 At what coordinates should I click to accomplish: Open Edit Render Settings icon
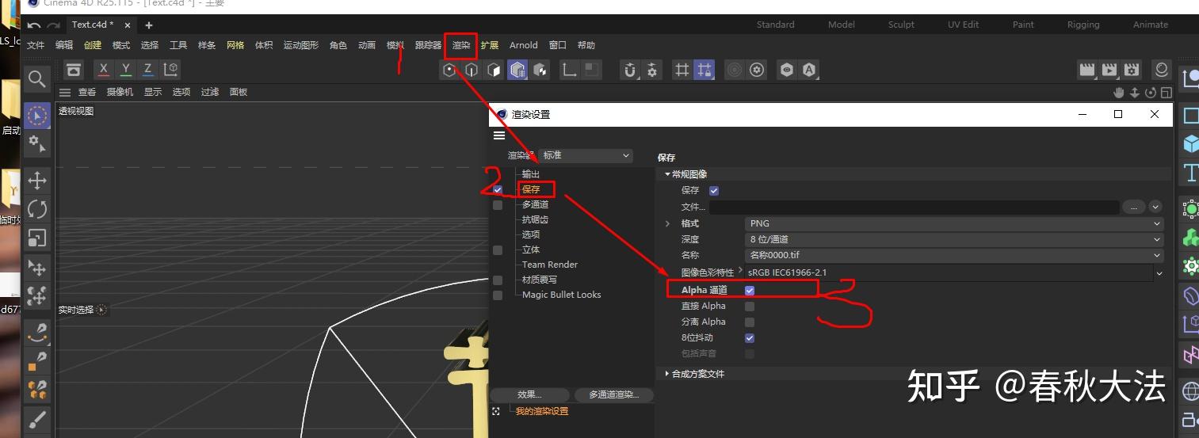click(x=1132, y=70)
